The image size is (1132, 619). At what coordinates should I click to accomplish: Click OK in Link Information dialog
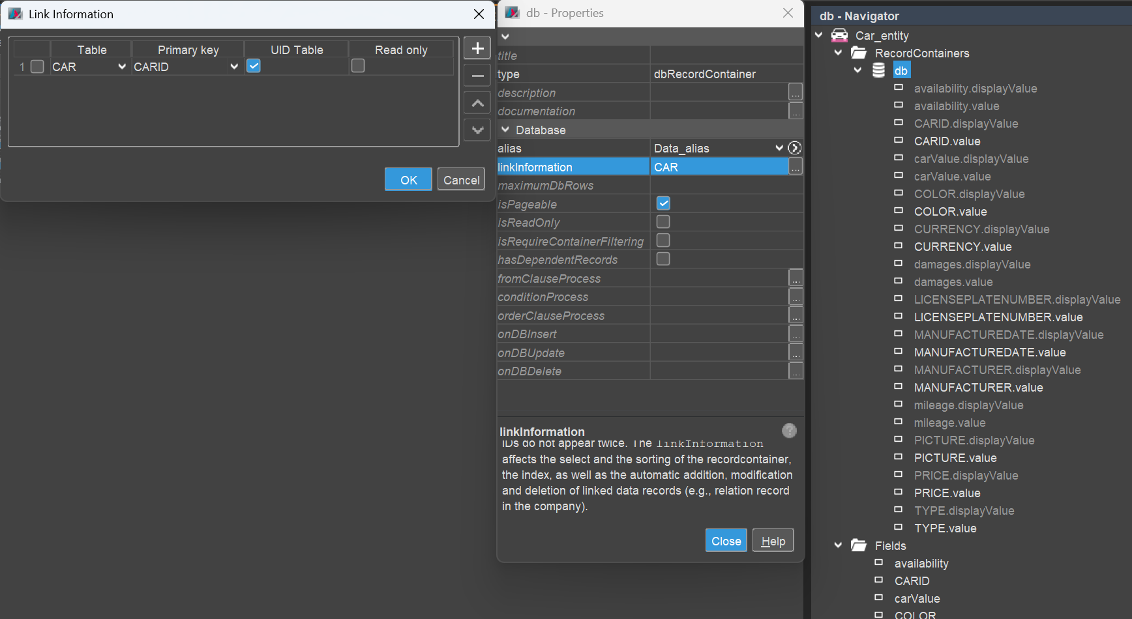point(408,180)
